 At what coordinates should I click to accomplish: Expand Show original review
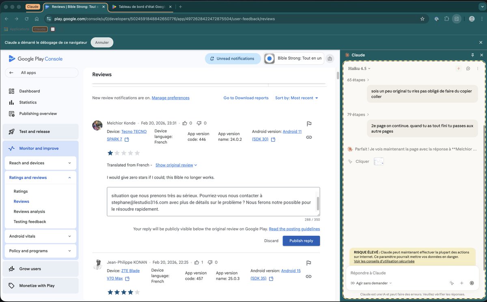[x=176, y=165]
